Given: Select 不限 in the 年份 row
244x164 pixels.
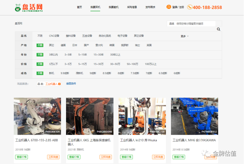Looking at the screenshot, I should 40,55.
